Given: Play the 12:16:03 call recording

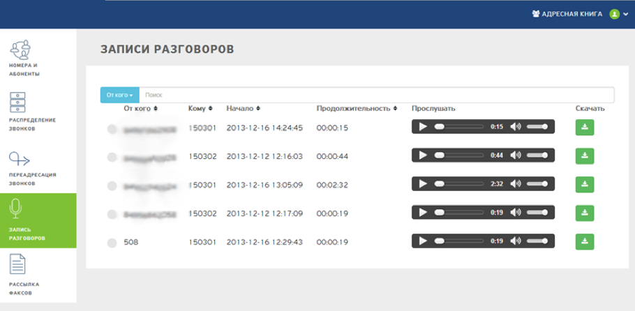Looking at the screenshot, I should [x=423, y=155].
